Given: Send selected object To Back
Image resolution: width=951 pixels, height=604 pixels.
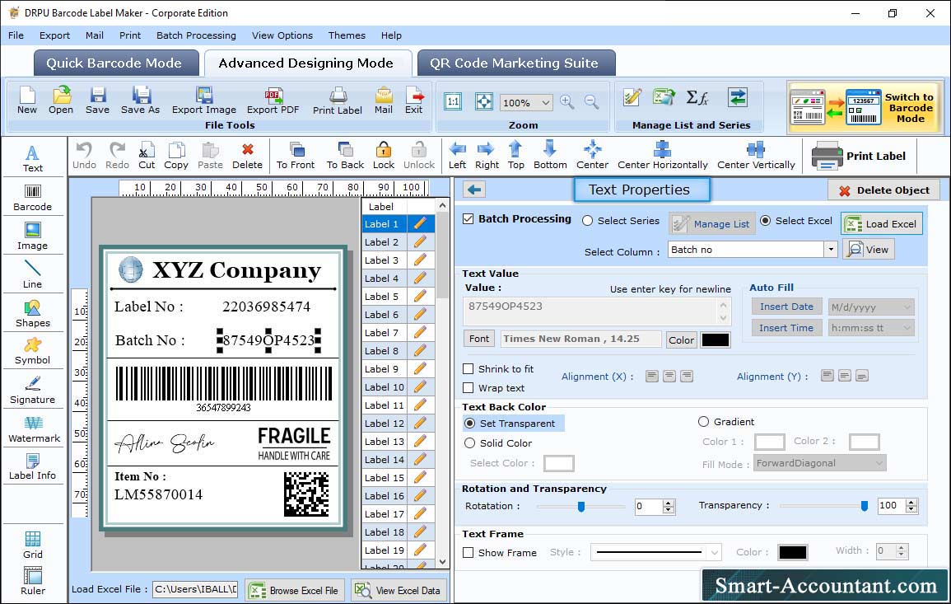Looking at the screenshot, I should coord(345,156).
